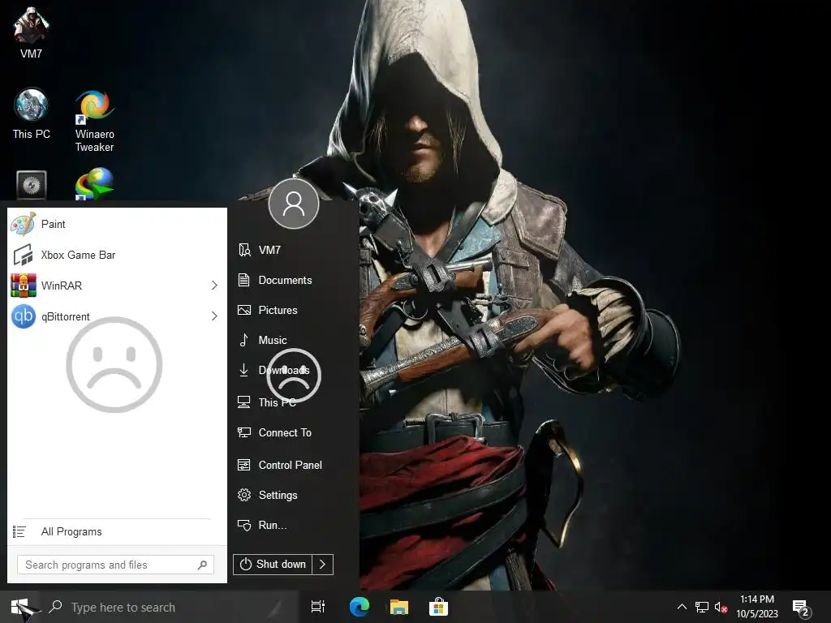Open Paint from the start menu
The height and width of the screenshot is (623, 831).
(117, 224)
